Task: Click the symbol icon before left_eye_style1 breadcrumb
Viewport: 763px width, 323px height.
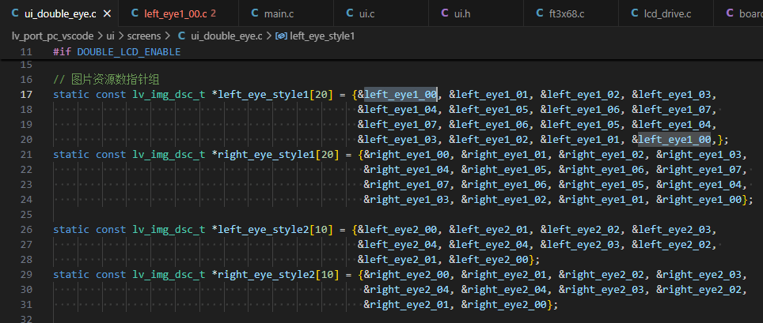Action: coord(281,36)
